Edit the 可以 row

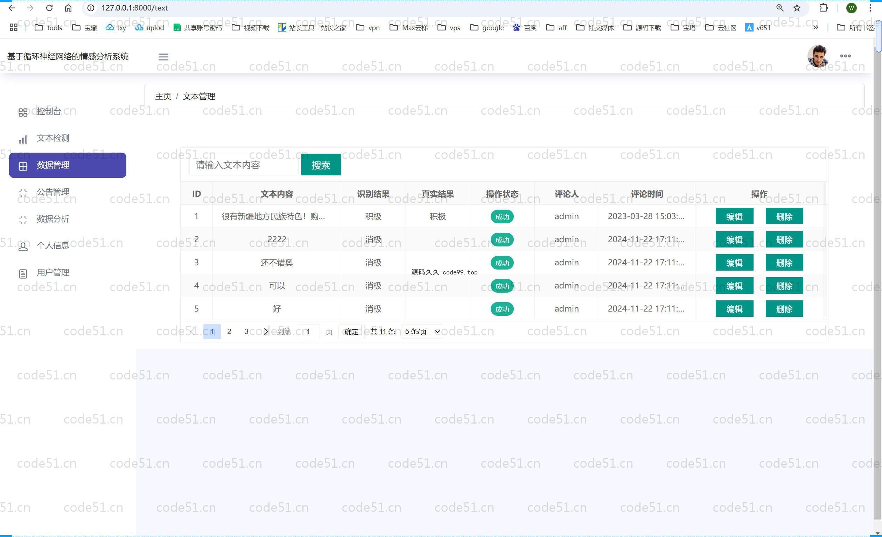click(x=734, y=286)
